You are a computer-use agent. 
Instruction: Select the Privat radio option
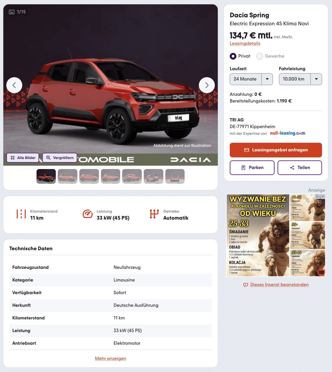point(233,56)
